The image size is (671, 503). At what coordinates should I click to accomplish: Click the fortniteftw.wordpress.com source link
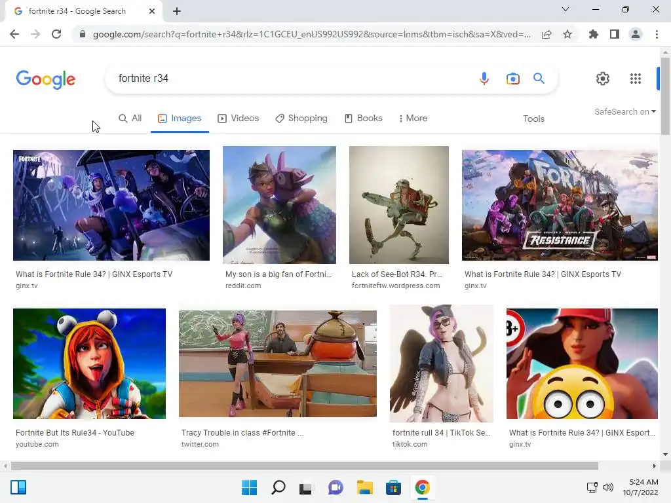coord(395,286)
